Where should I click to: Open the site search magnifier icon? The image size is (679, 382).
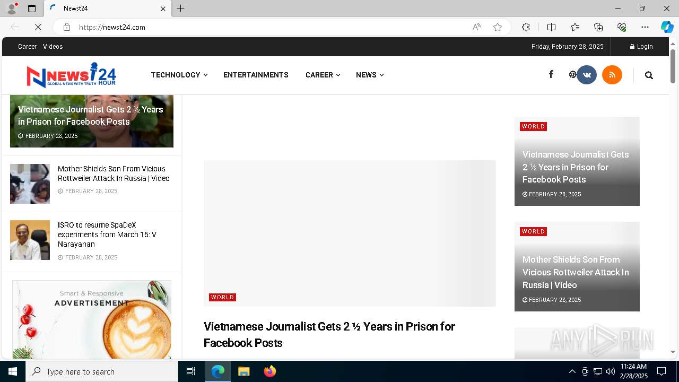click(x=649, y=75)
